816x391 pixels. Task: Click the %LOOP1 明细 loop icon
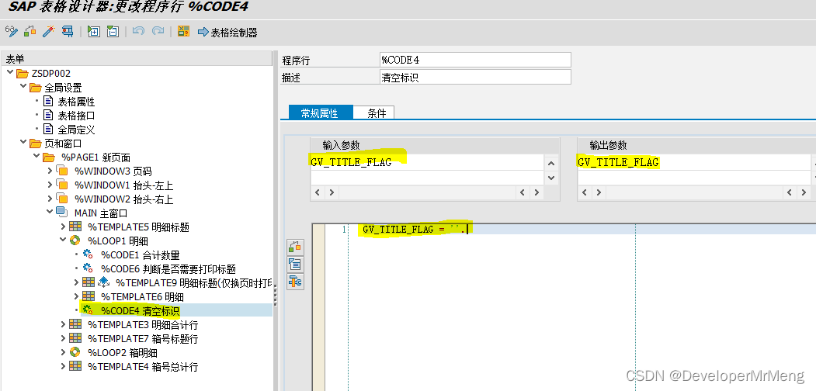[x=75, y=240]
